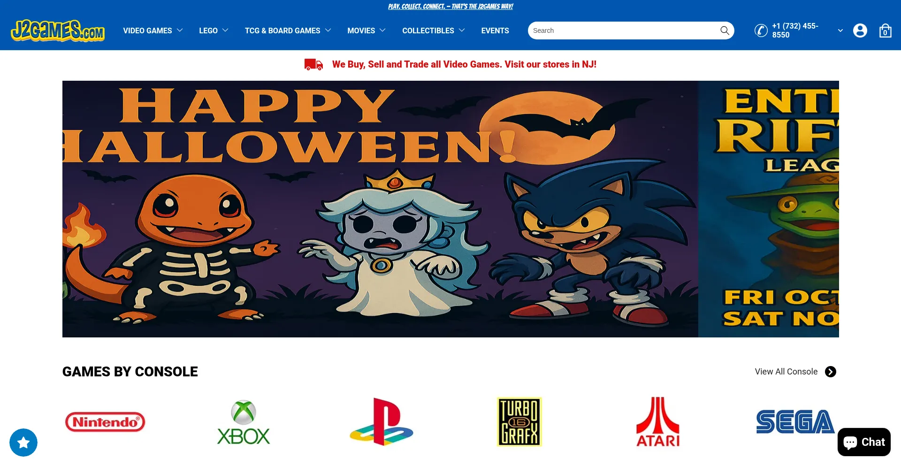Image resolution: width=901 pixels, height=466 pixels.
Task: Open the Collectibles menu
Action: pyautogui.click(x=428, y=31)
